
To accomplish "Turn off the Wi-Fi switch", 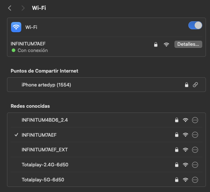I will 195,25.
